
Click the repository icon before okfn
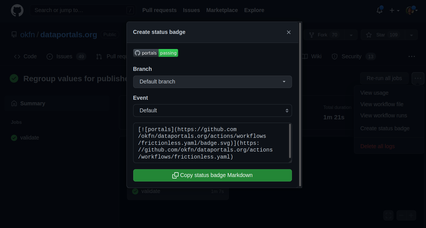(14, 34)
